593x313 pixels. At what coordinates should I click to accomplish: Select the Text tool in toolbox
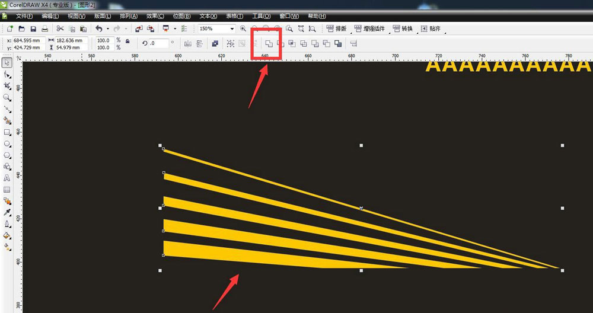(7, 178)
